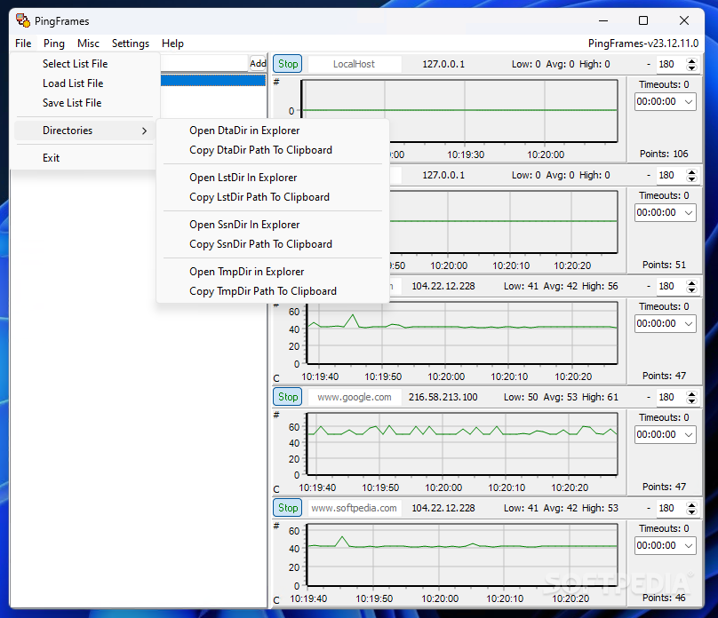The image size is (718, 618).
Task: Click Timeouts: 0 in google.com frame
Action: tap(664, 417)
